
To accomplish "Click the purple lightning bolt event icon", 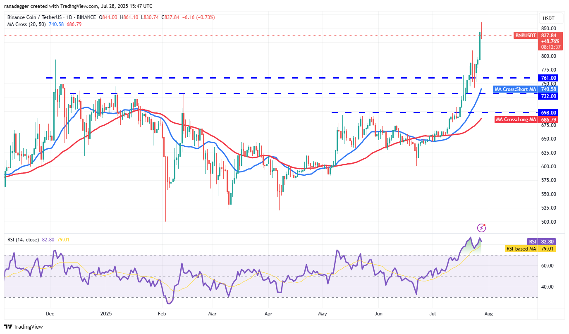I will point(481,228).
